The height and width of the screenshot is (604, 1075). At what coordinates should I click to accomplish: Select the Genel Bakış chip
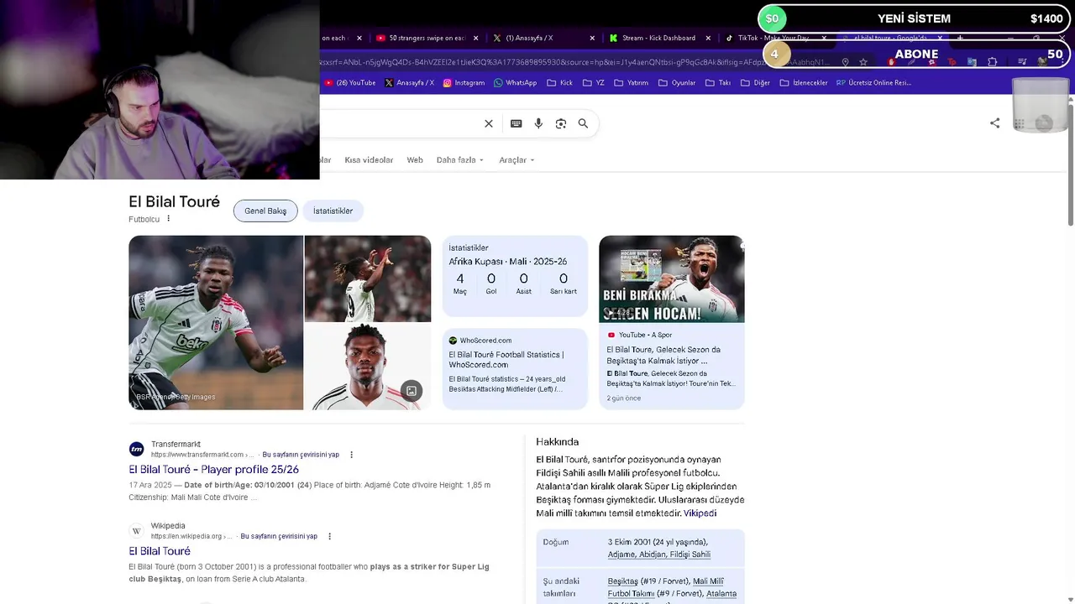[265, 211]
